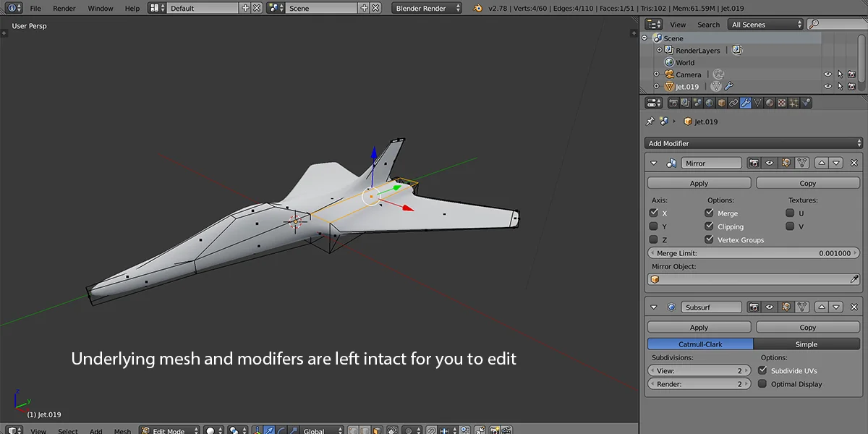Disable the Clipping checkbox in Mirror modifier
This screenshot has height=434, width=868.
709,226
